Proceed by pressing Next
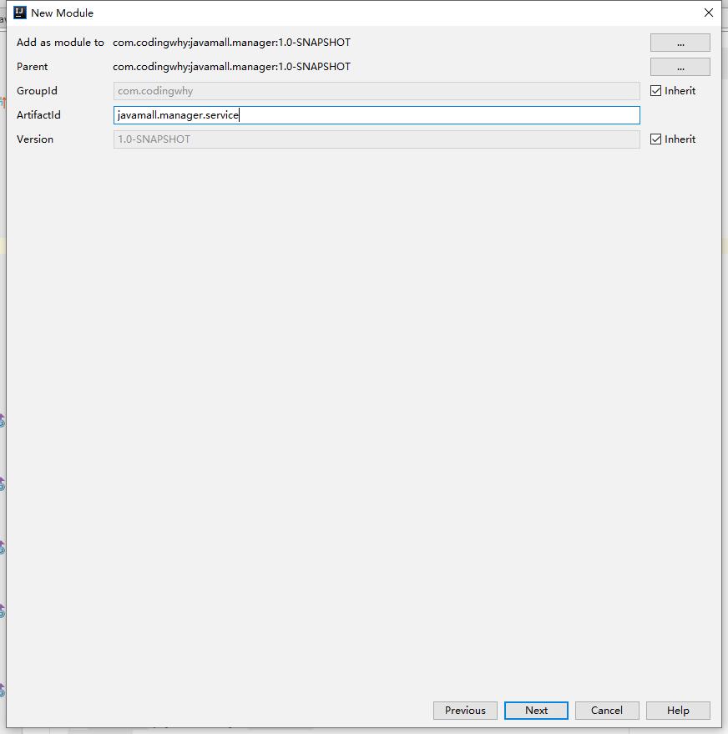 [536, 711]
